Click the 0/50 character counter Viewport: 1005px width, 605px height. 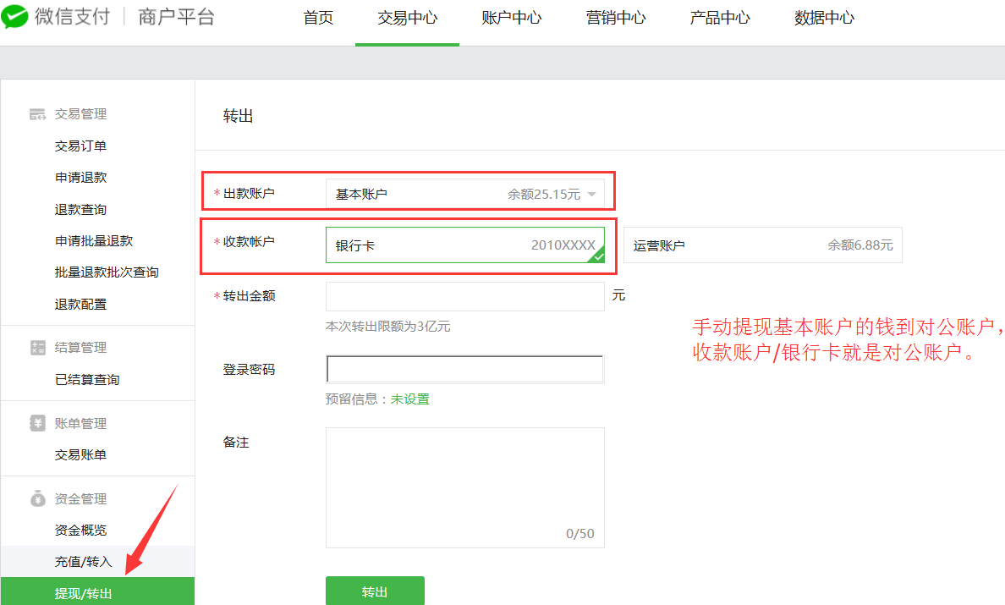click(580, 533)
